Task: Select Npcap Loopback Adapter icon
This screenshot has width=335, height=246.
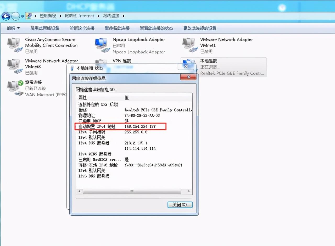Action: click(102, 45)
